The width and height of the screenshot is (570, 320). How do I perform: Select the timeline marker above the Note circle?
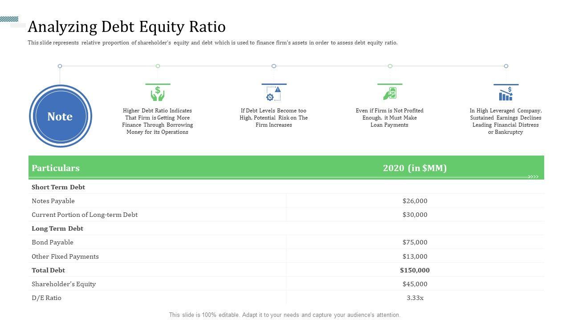click(x=60, y=66)
